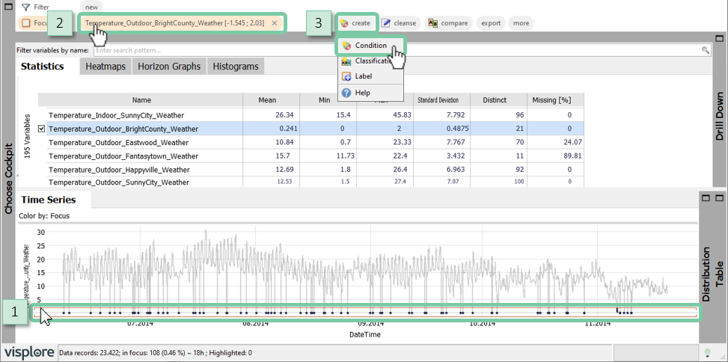Click the more button
Viewport: 728px width, 362px height.
[x=521, y=23]
